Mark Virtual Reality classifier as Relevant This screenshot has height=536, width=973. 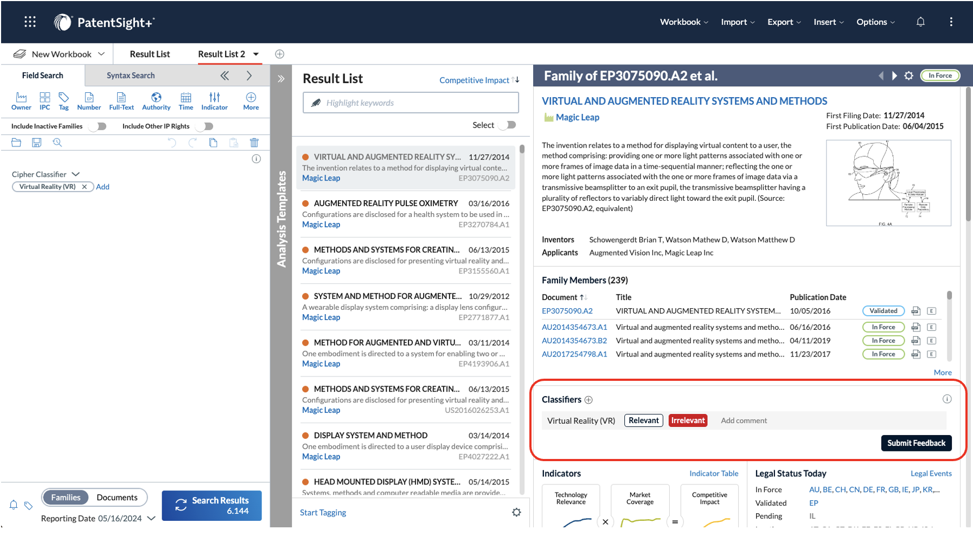pos(644,420)
